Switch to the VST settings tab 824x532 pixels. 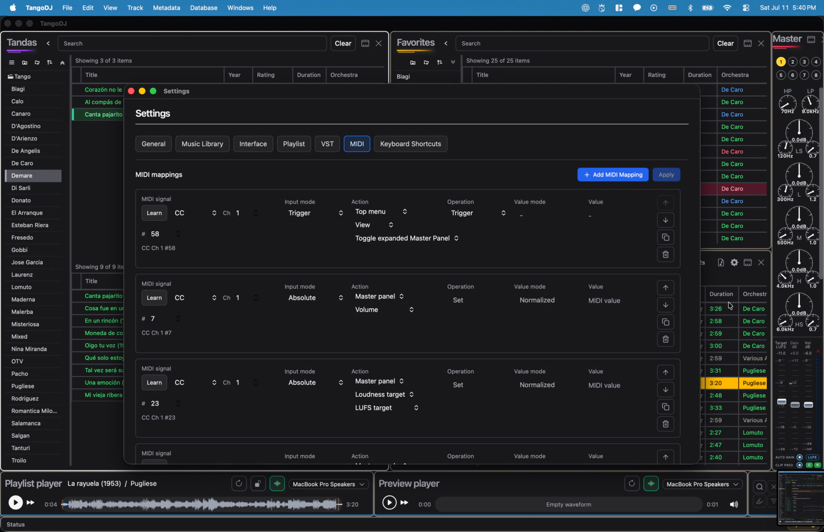coord(328,144)
